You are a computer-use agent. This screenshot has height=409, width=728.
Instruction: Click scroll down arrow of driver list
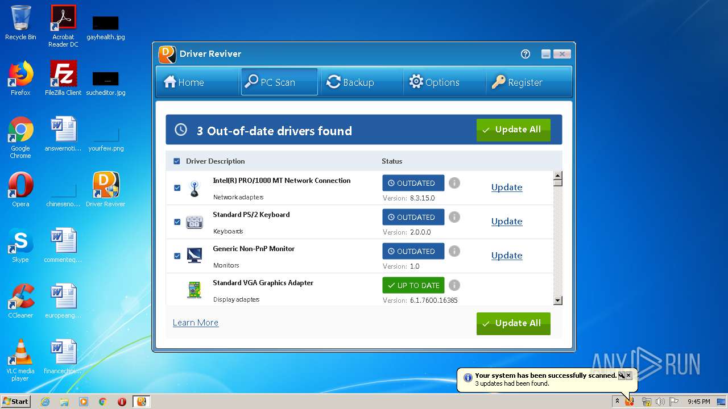tap(557, 301)
